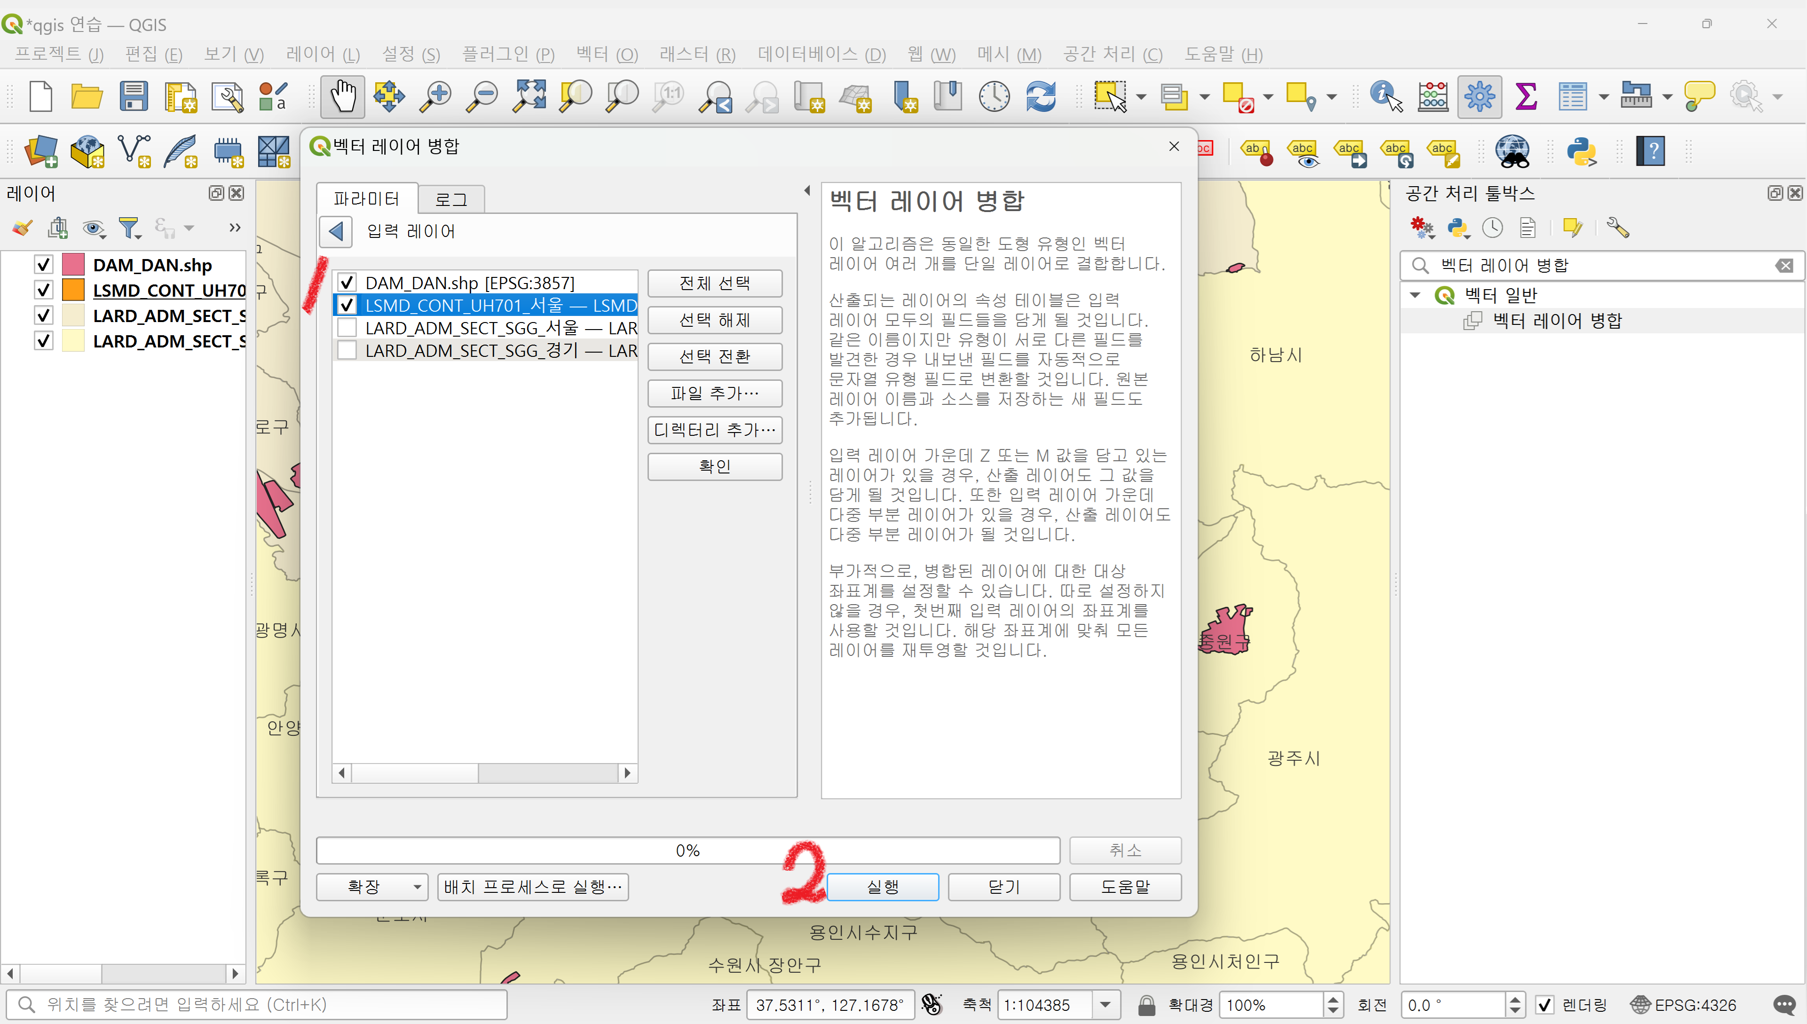
Task: Collapse the 벡터 일반 toolbox group
Action: point(1415,295)
